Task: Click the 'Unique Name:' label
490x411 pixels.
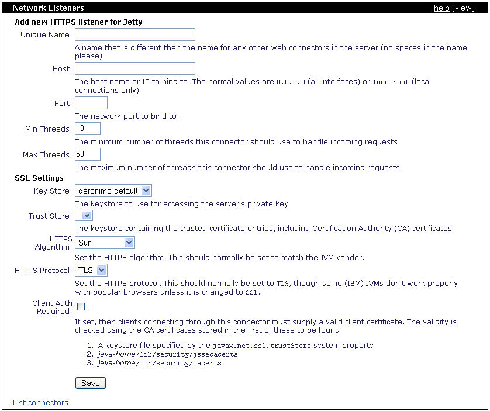Action: (46, 34)
